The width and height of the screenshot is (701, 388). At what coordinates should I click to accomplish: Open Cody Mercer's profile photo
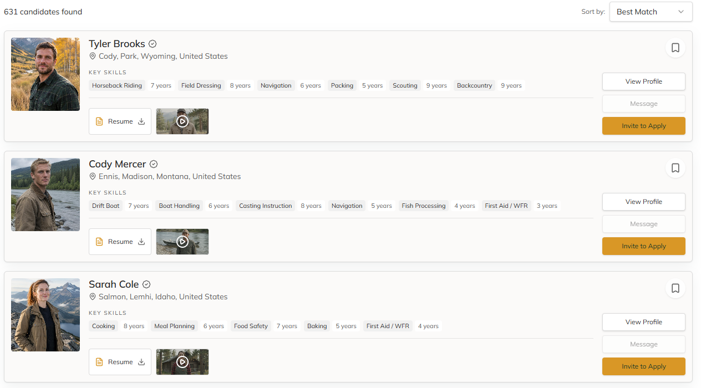45,195
